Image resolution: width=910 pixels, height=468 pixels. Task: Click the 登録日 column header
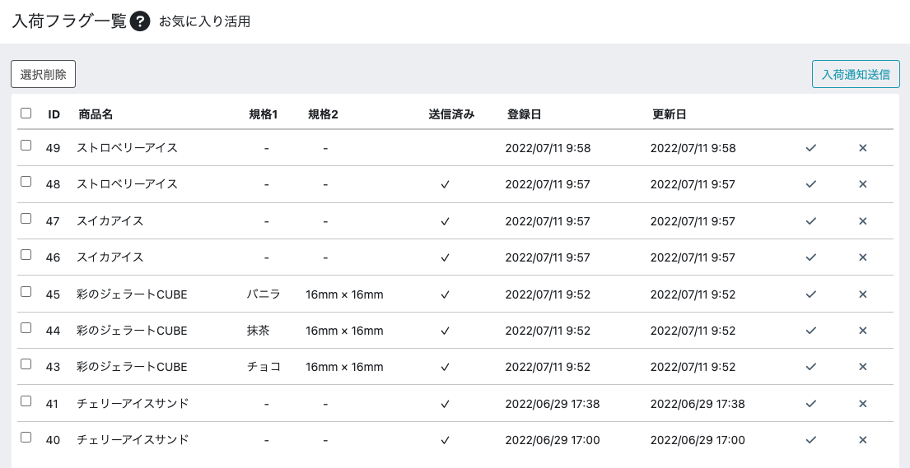click(x=524, y=114)
